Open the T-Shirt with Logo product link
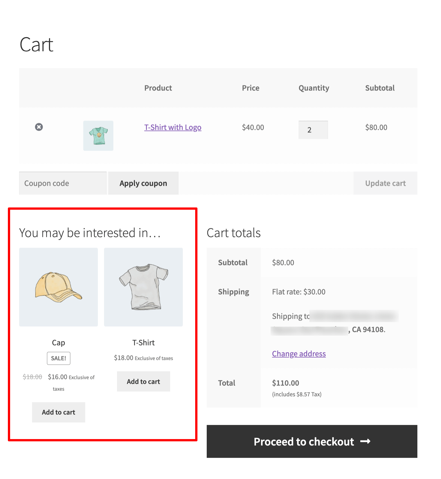The height and width of the screenshot is (479, 441). pyautogui.click(x=173, y=127)
